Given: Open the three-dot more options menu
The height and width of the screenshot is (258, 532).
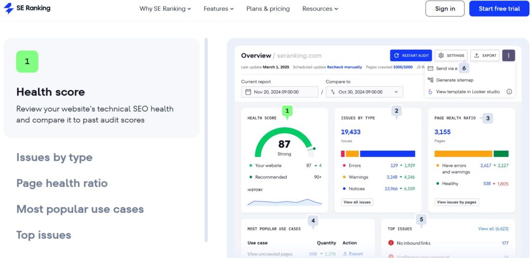Looking at the screenshot, I should [x=508, y=55].
